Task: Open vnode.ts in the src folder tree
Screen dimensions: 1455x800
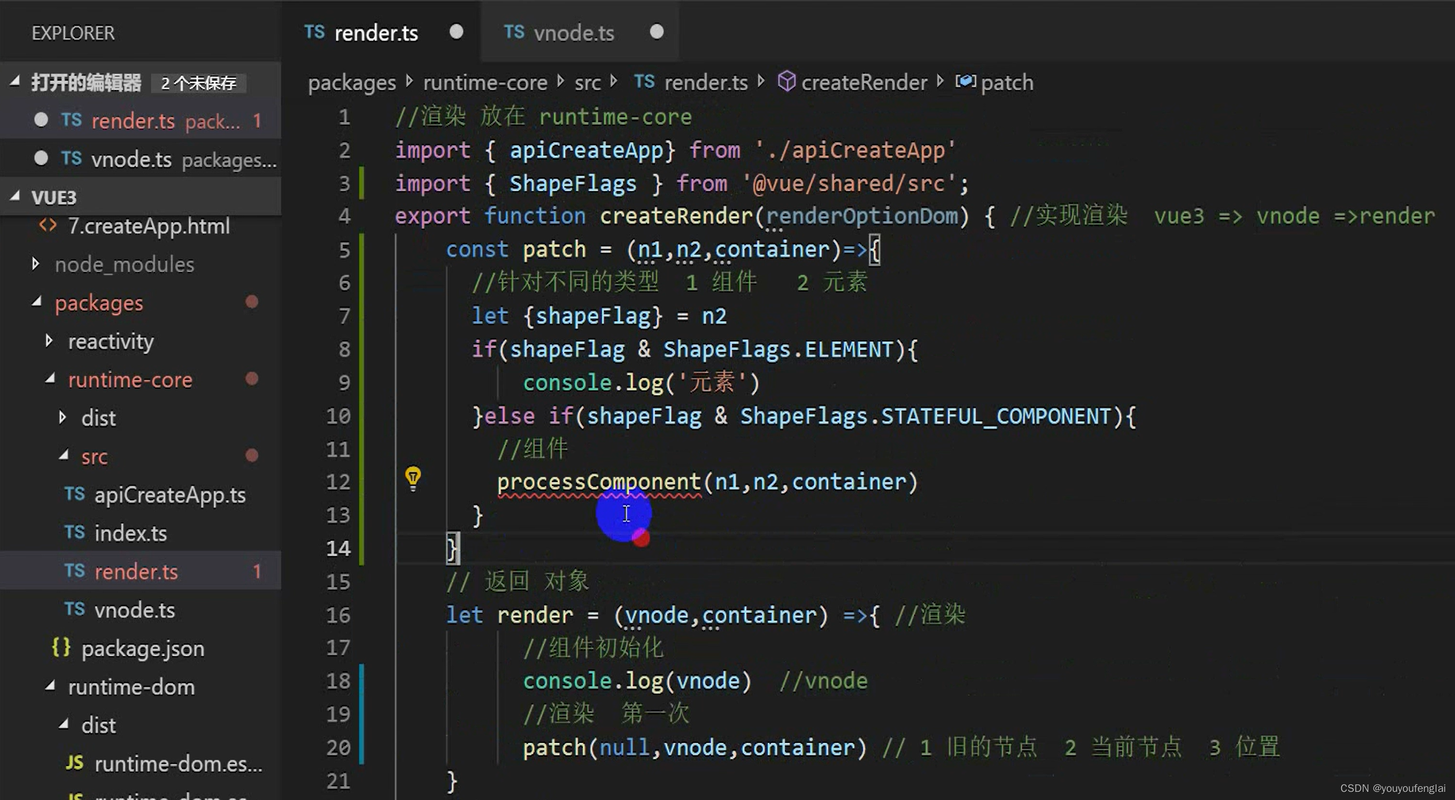Action: pyautogui.click(x=140, y=609)
